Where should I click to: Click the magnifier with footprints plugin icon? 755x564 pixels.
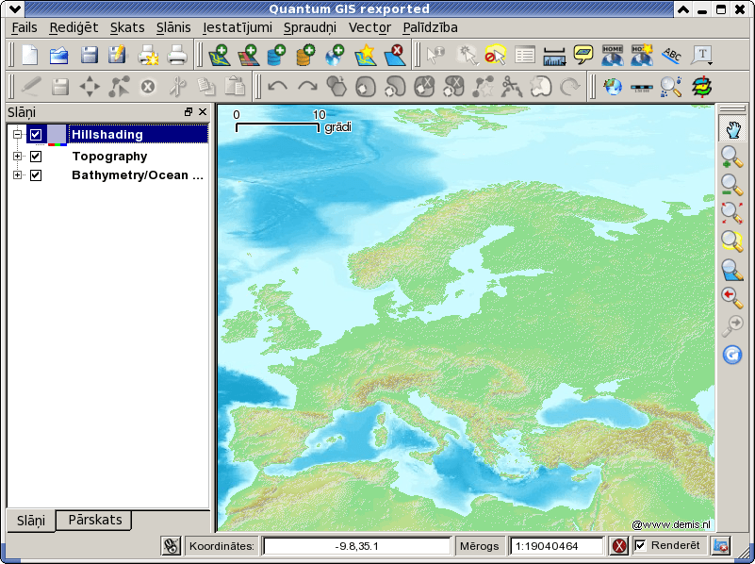tap(671, 87)
